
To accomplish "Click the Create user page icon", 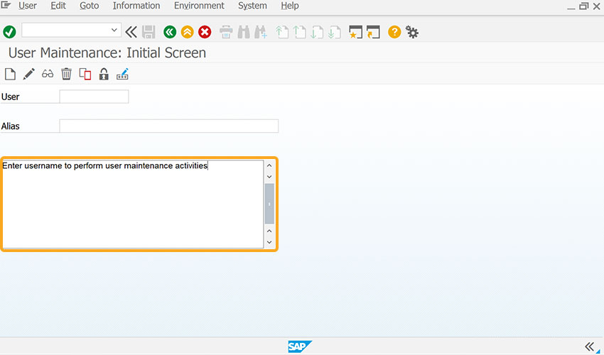I will pos(10,74).
